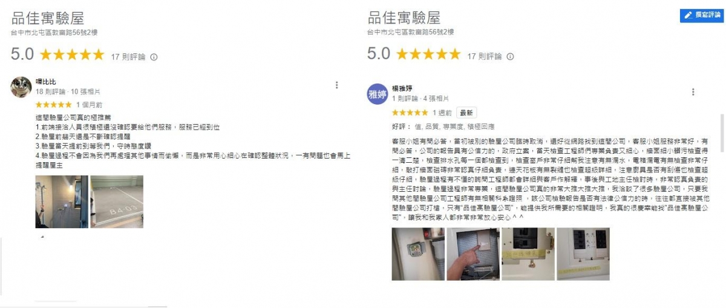Click the 雅婷 reviewer avatar circle
The height and width of the screenshot is (308, 726).
[378, 94]
